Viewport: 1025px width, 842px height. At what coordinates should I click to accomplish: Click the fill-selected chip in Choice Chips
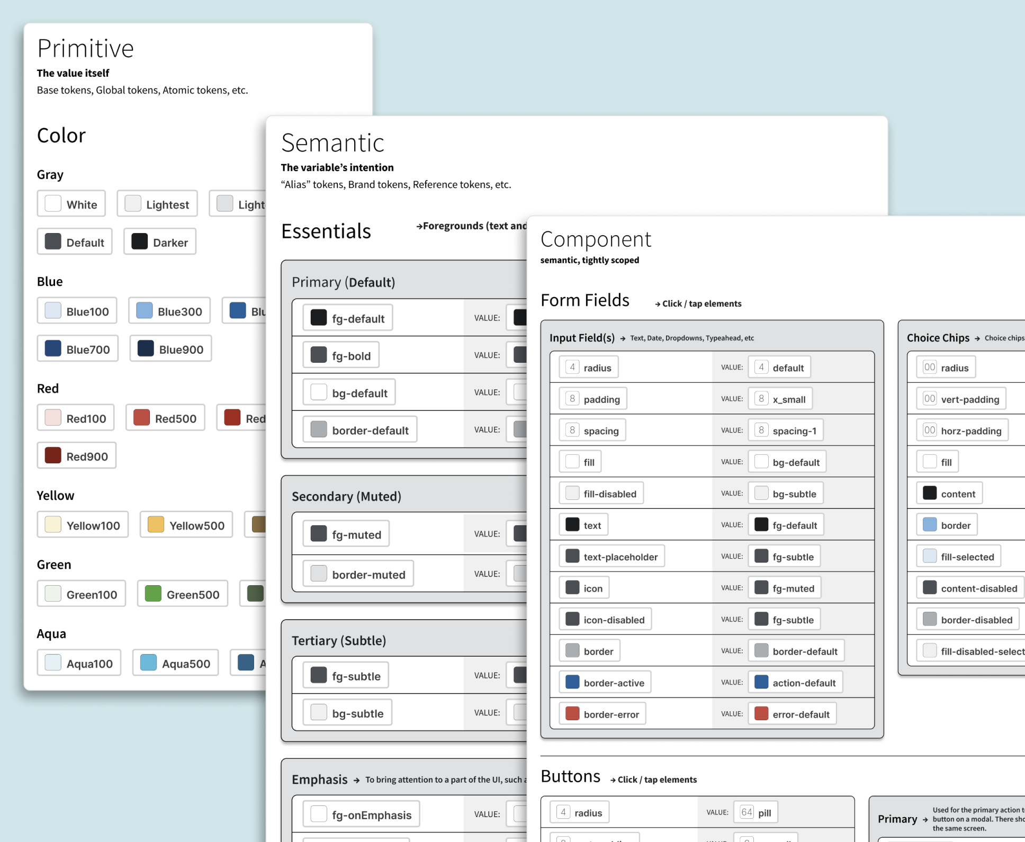point(959,557)
